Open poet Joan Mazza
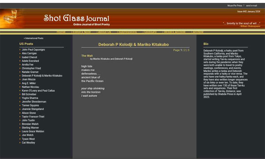Viewport: 265px width, 159px height. [29, 79]
